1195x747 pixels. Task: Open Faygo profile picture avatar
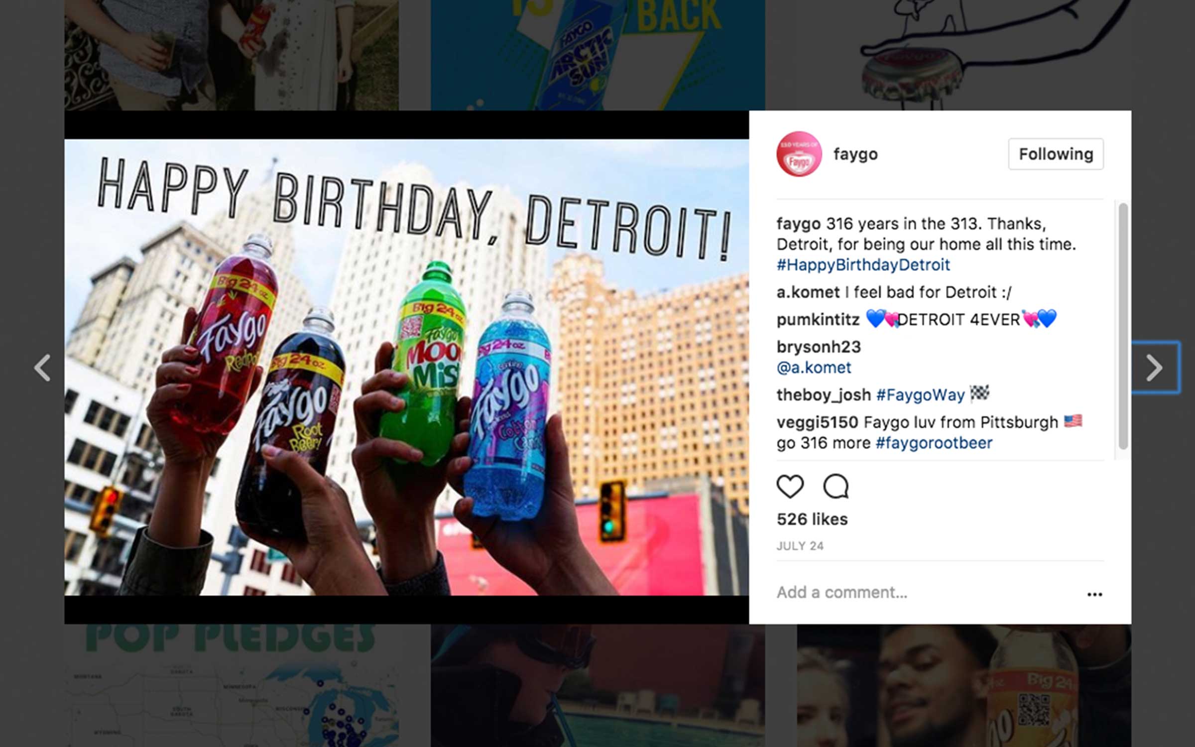point(799,154)
